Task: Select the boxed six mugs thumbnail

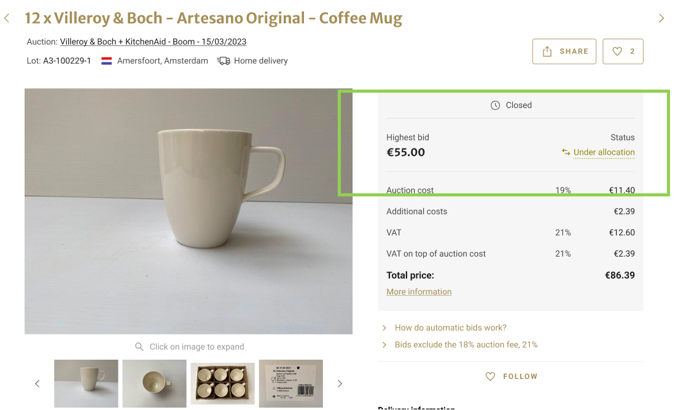Action: (x=222, y=383)
